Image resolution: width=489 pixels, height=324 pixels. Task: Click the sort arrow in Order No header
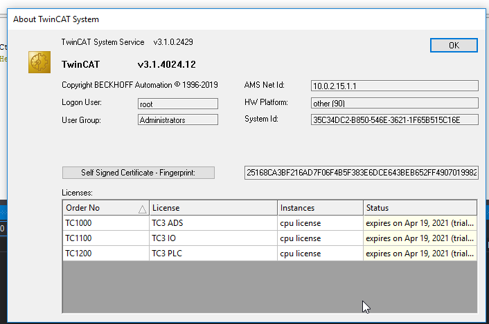(x=143, y=209)
